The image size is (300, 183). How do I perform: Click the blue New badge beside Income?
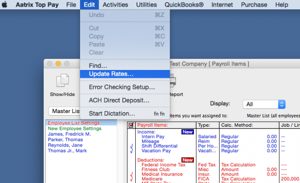[187, 132]
